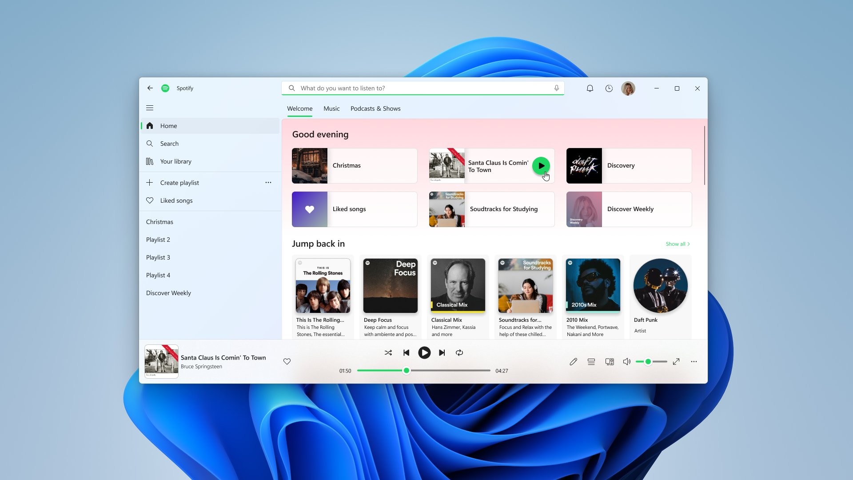Open the notifications bell
Viewport: 853px width, 480px height.
[x=590, y=88]
